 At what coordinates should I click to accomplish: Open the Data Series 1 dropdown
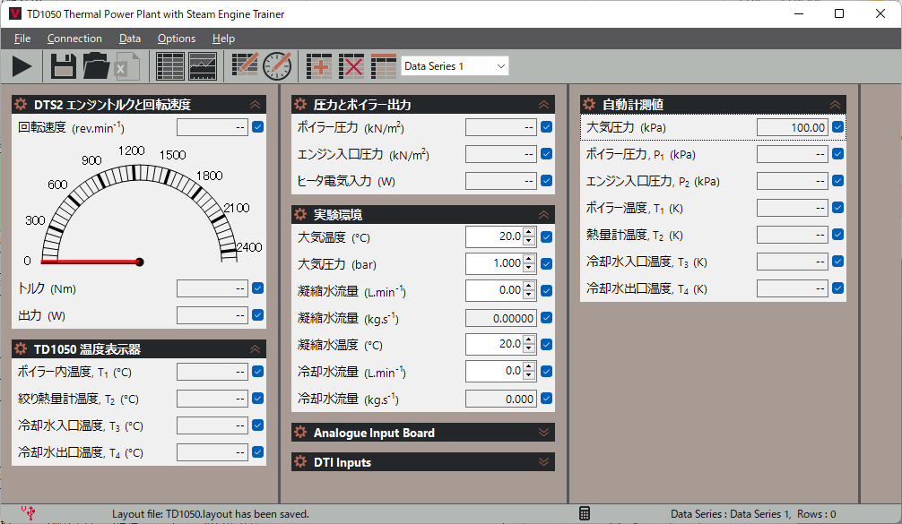455,66
